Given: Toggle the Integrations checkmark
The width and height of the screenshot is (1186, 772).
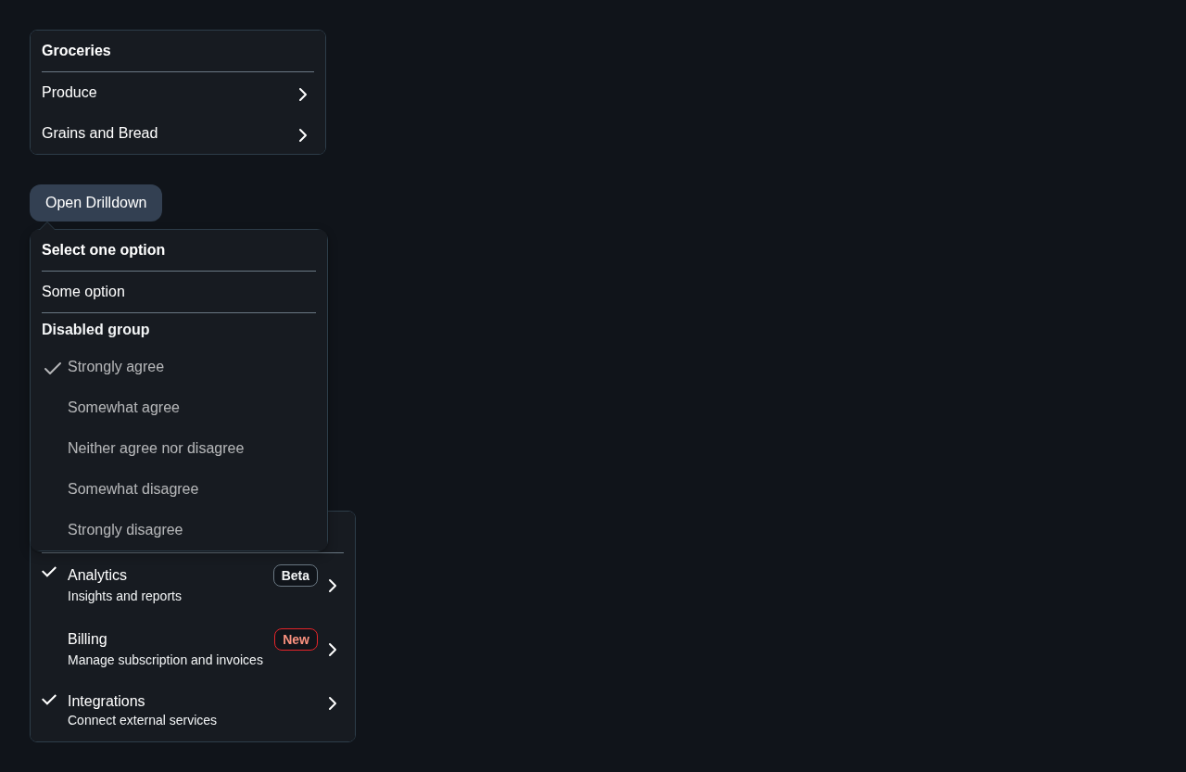Looking at the screenshot, I should pos(49,700).
